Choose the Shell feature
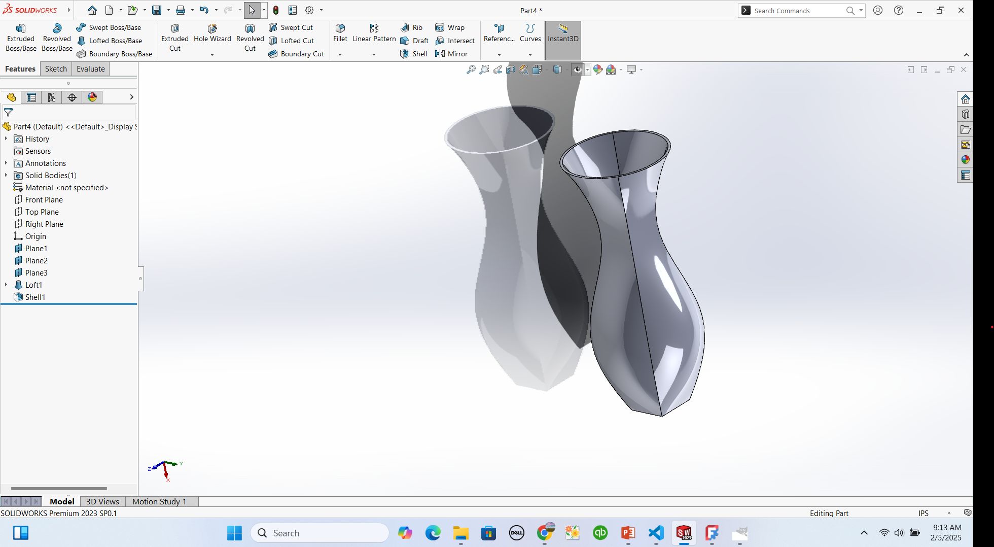The height and width of the screenshot is (547, 994). pyautogui.click(x=414, y=54)
